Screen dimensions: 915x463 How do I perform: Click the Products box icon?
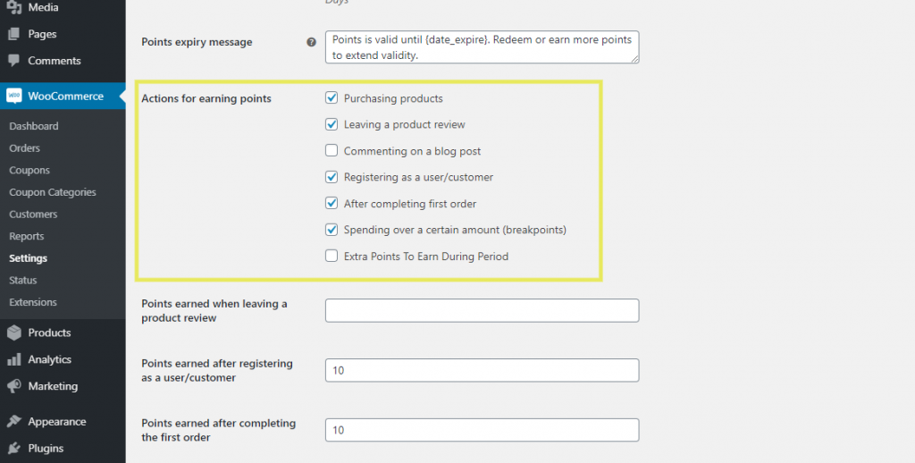14,333
